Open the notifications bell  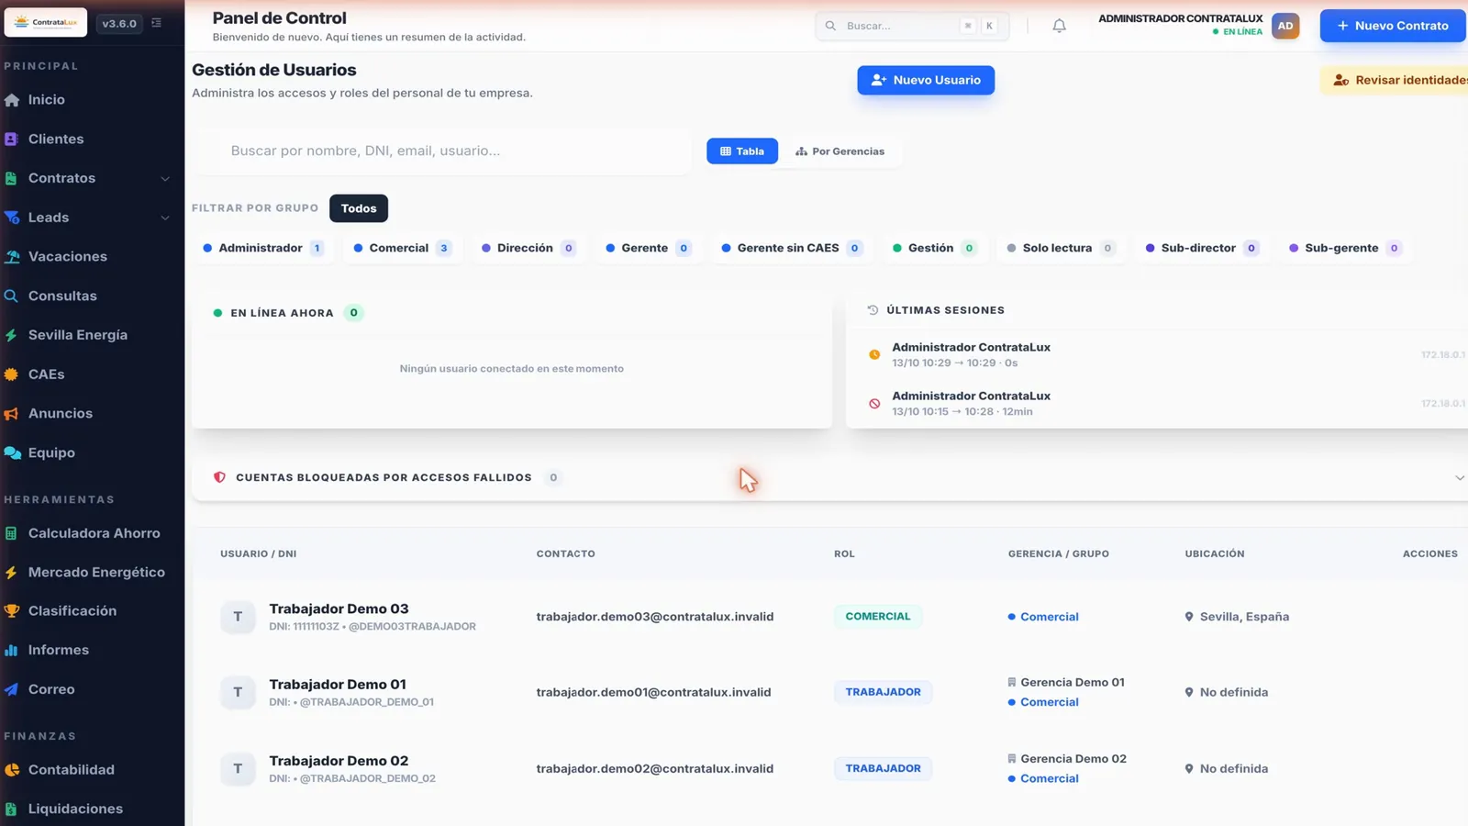click(1059, 26)
